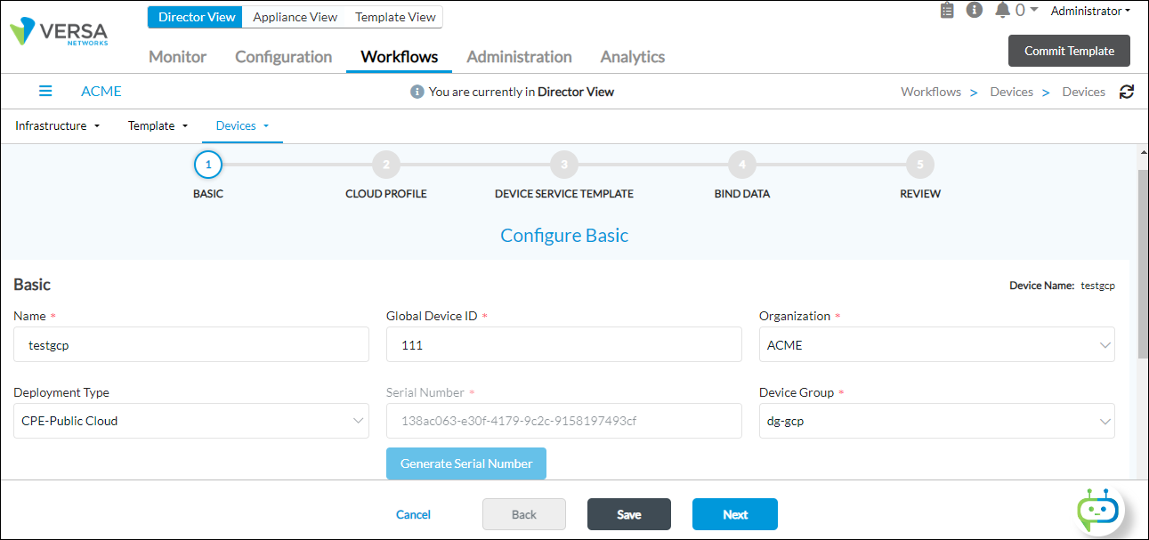
Task: Open the info icon in top bar
Action: click(x=975, y=10)
